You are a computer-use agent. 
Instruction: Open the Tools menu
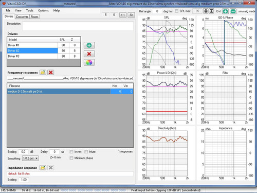coord(30,10)
